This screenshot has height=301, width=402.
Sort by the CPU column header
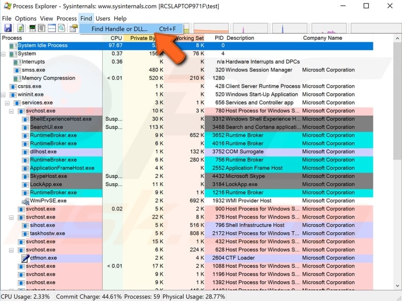coord(113,38)
